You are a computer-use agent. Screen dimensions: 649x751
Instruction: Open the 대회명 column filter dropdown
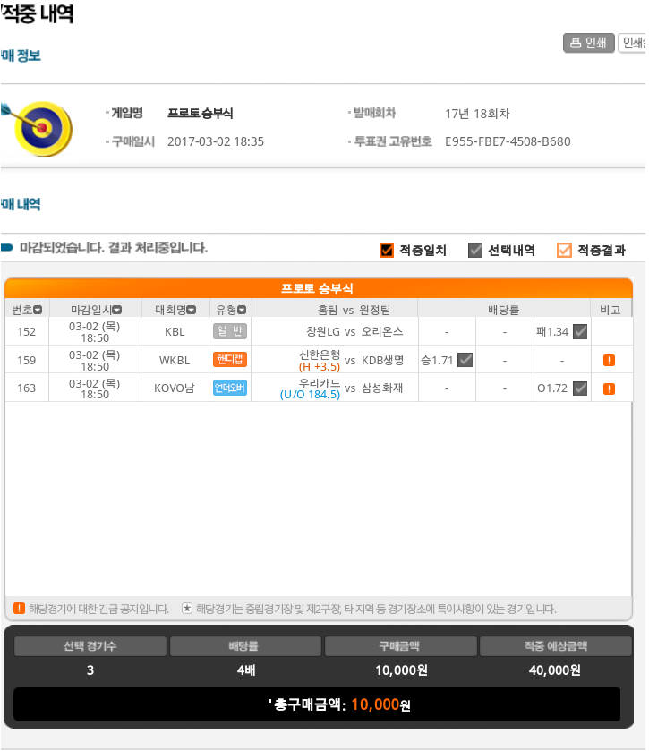click(x=192, y=310)
